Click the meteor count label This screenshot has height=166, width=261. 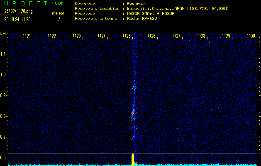tap(58, 13)
